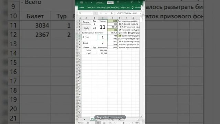Click the cell with value 41
The image size is (220, 124).
click(x=95, y=28)
